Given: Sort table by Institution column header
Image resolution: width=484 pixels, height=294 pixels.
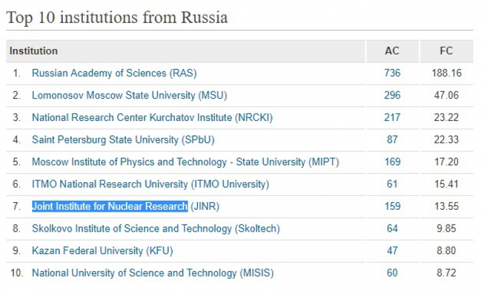Looking at the screenshot, I should click(34, 51).
